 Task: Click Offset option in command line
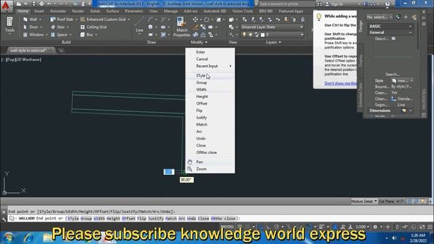pos(128,218)
